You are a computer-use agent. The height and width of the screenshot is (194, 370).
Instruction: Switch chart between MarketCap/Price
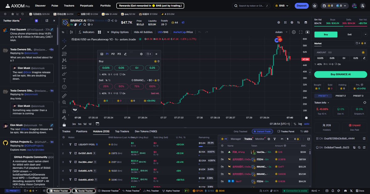coord(183,32)
